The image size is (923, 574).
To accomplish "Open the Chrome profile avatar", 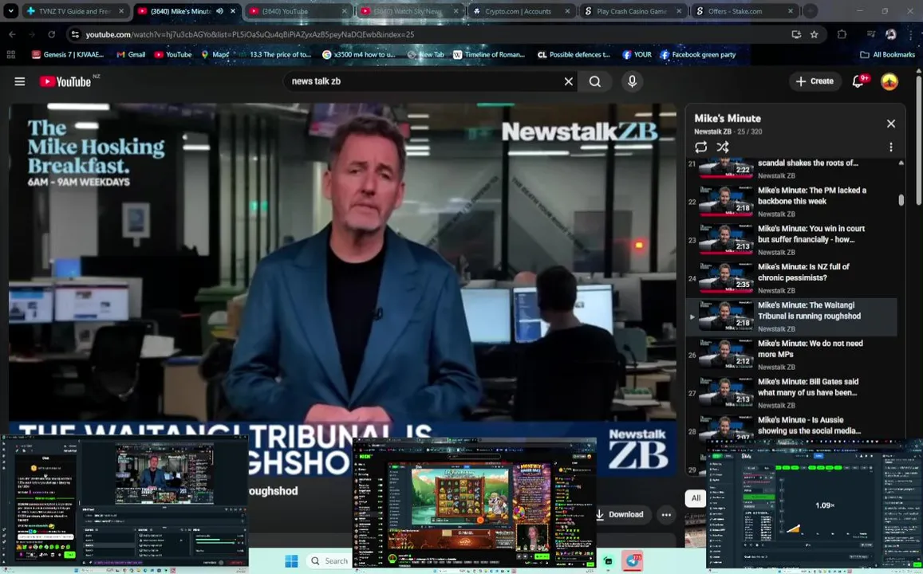I will (890, 35).
